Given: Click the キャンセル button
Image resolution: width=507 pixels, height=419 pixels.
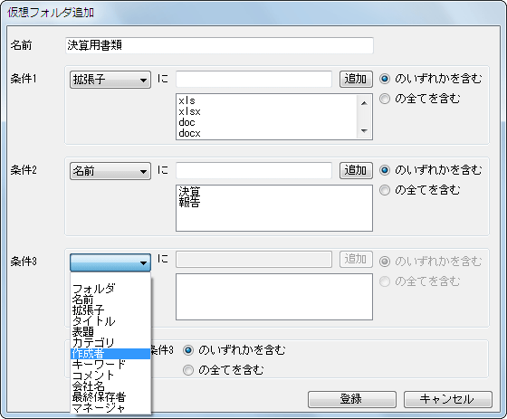Looking at the screenshot, I should pyautogui.click(x=448, y=399).
